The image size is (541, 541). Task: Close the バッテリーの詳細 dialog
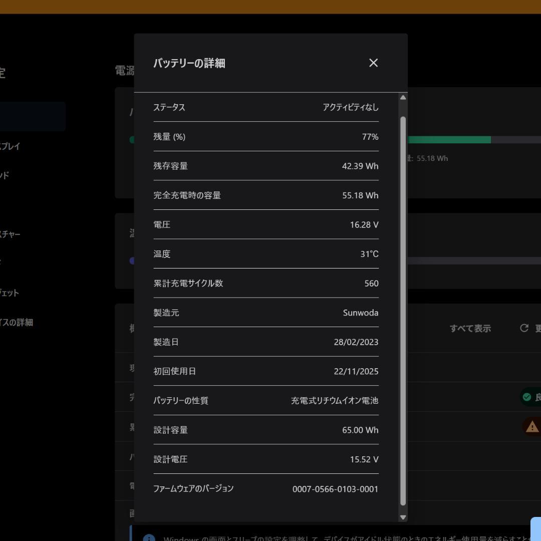pos(373,63)
